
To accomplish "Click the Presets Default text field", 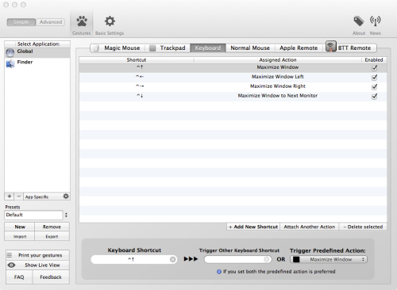I will pyautogui.click(x=33, y=215).
